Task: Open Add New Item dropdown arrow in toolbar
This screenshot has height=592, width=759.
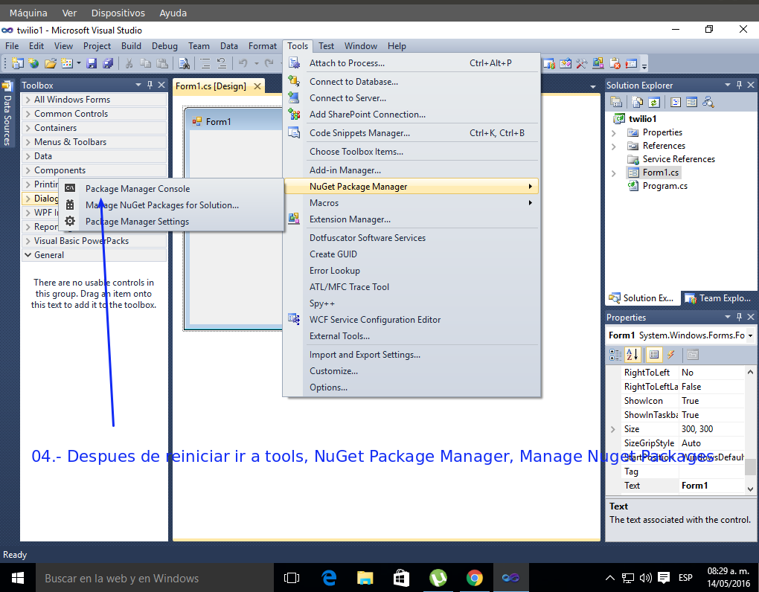Action: click(x=78, y=63)
